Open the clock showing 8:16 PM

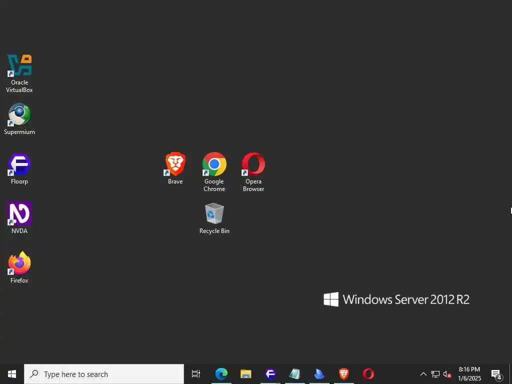469,374
